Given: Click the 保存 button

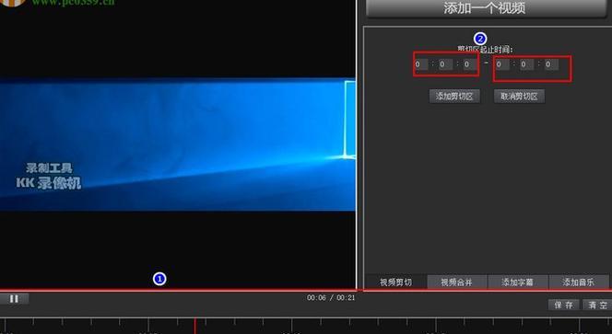Looking at the screenshot, I should pyautogui.click(x=563, y=305).
